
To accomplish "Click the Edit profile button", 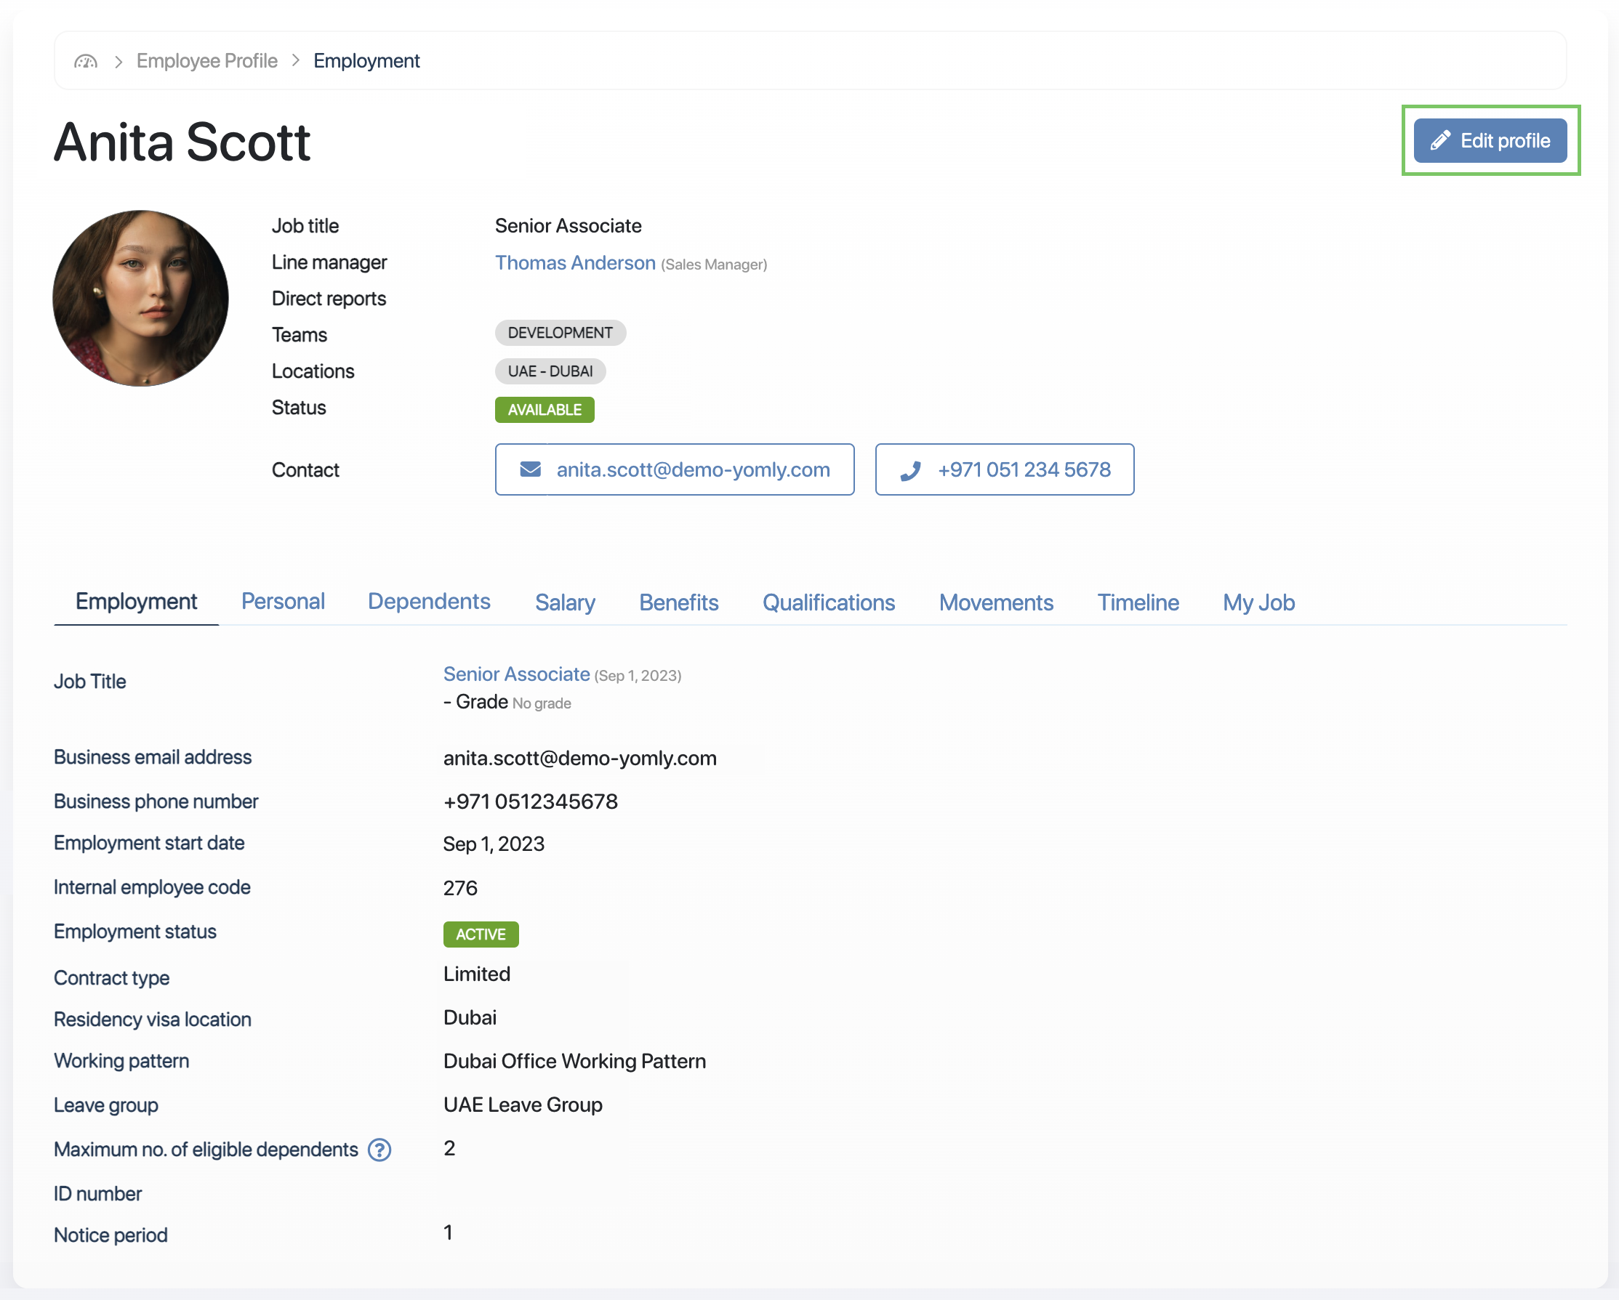I will click(x=1490, y=140).
